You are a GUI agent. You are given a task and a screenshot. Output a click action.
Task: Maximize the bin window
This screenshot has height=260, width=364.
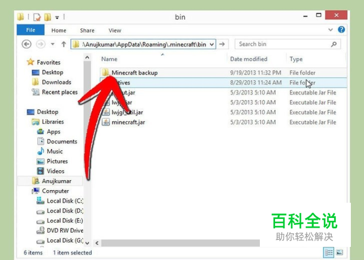click(x=319, y=16)
